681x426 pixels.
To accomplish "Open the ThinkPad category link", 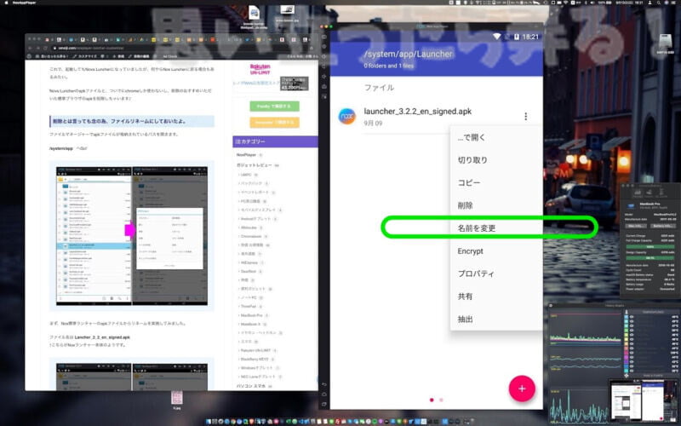I will coord(248,306).
